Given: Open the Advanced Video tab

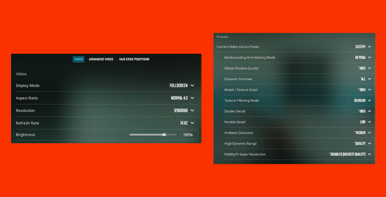Looking at the screenshot, I should pyautogui.click(x=101, y=59).
